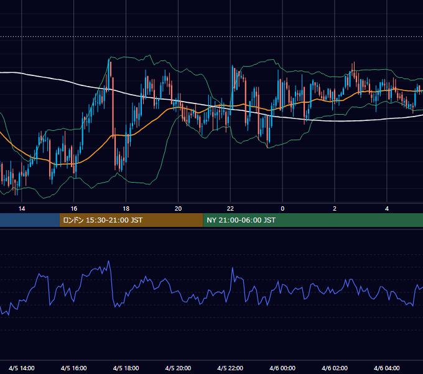Screen dimensions: 423x374
Task: Click the 20 hour axis label
Action: click(x=178, y=209)
